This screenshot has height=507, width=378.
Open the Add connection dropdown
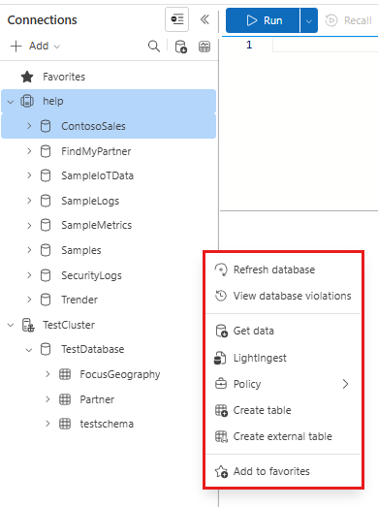pyautogui.click(x=35, y=46)
